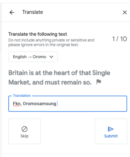Click the 1 / 10 progress counter
The width and height of the screenshot is (130, 157).
119,39
